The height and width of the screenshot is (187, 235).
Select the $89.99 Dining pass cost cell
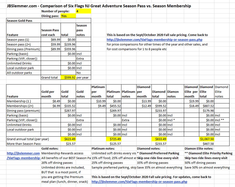[x=51, y=49]
